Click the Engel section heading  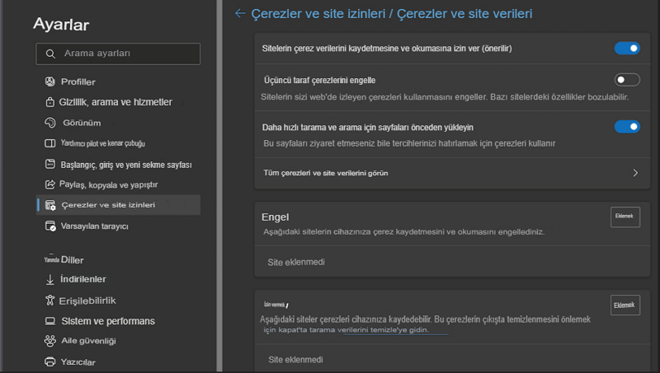coord(276,217)
